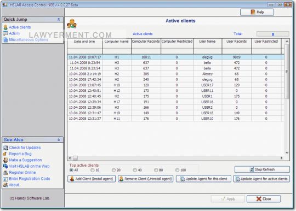This screenshot has height=211, width=296.
Task: Click the USER16 user name cell
Action: (207, 102)
